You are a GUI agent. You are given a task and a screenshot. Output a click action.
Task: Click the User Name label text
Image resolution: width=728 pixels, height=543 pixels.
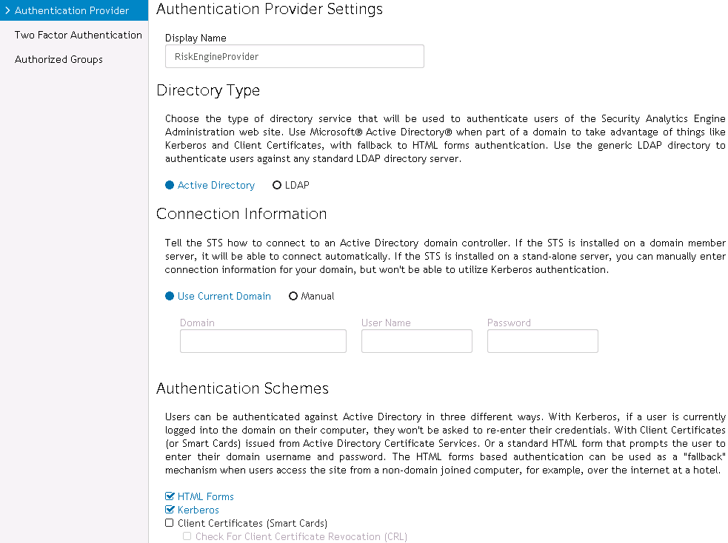click(x=386, y=323)
